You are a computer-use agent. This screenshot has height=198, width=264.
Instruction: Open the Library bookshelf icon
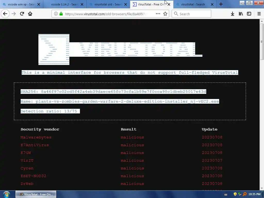(241, 14)
